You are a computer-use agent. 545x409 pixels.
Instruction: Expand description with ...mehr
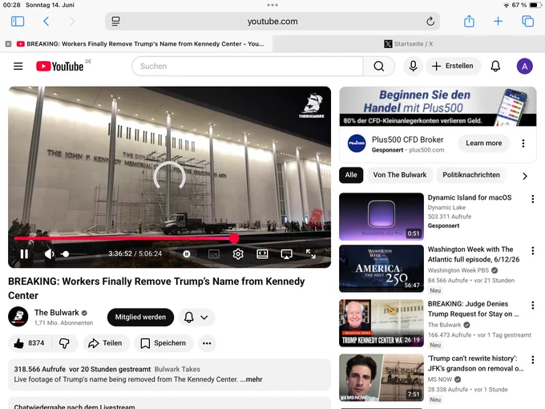tap(251, 379)
